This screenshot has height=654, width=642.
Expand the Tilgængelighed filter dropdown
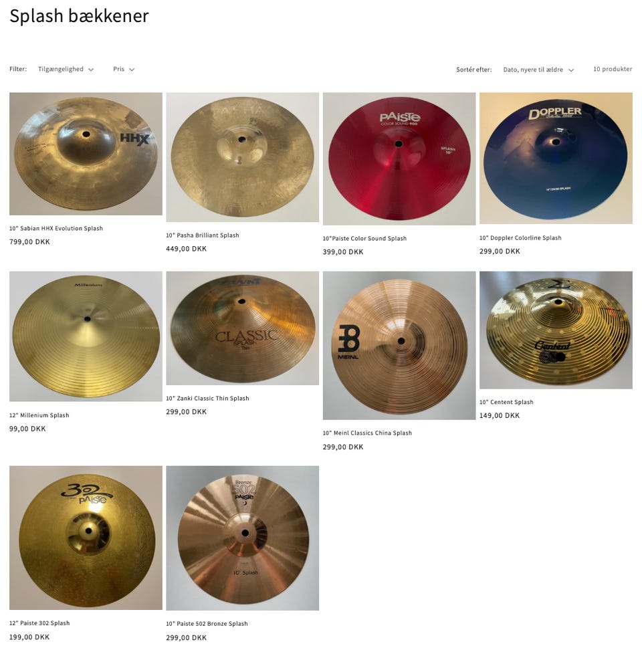(66, 70)
